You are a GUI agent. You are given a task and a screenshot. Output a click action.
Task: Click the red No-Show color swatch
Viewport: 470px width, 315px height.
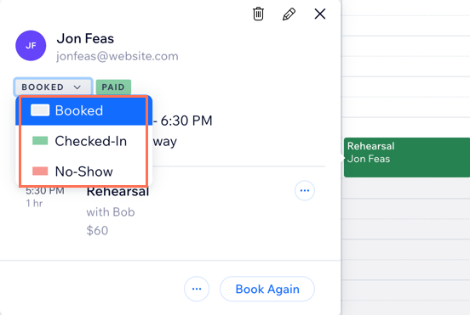40,172
